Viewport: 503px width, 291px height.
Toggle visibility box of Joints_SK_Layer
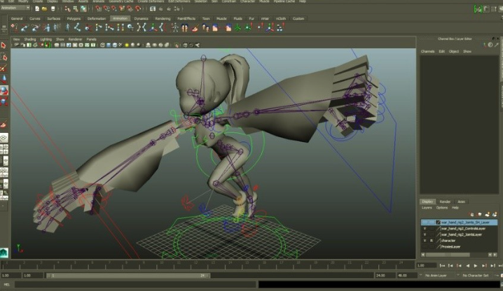click(x=425, y=222)
